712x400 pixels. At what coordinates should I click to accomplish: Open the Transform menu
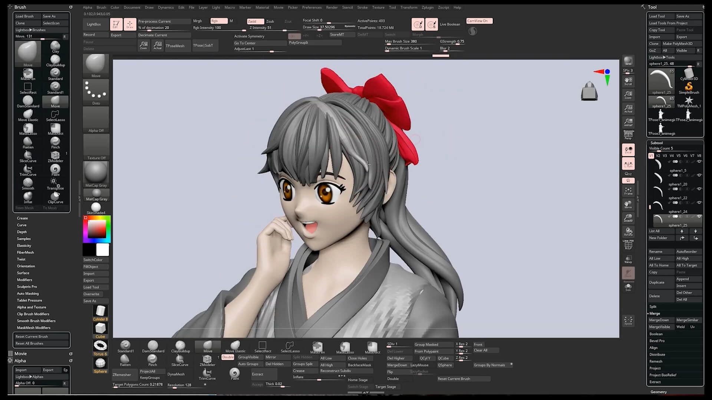pos(409,7)
